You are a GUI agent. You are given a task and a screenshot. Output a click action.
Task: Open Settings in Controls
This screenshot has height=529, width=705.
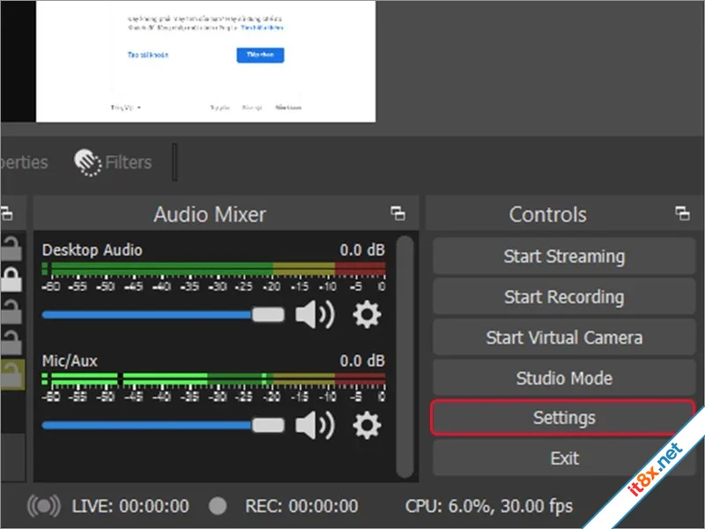(564, 418)
